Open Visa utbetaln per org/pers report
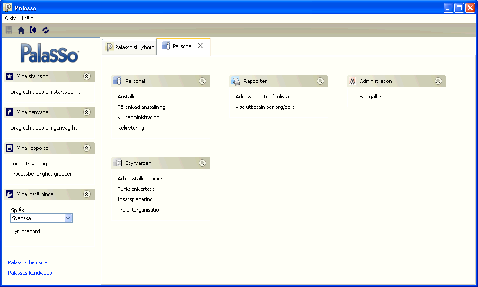The image size is (478, 287). [265, 107]
